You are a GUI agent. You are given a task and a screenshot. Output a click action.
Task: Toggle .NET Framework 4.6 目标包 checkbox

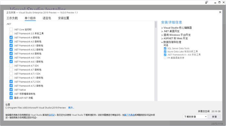tap(11, 53)
